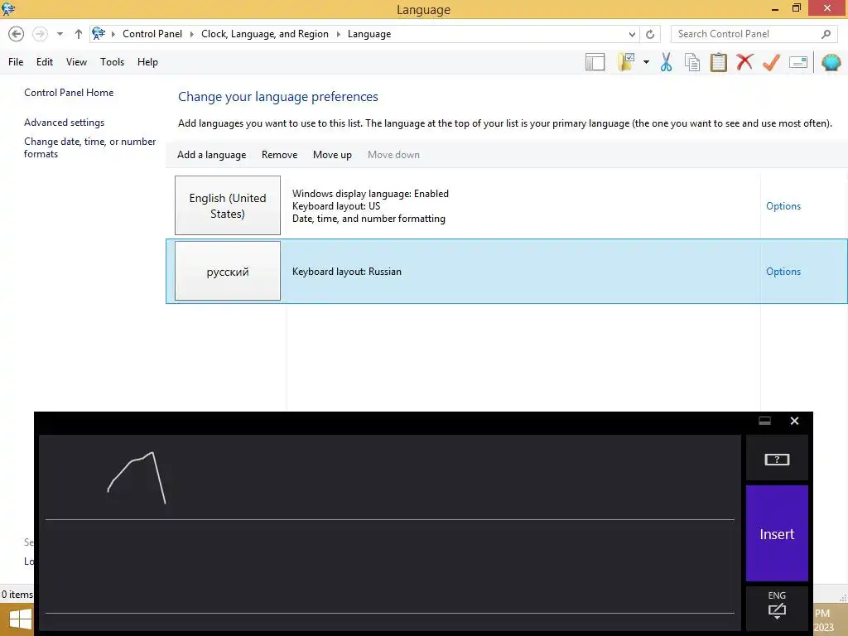
Task: Open Change date, time, or number formats
Action: [89, 147]
